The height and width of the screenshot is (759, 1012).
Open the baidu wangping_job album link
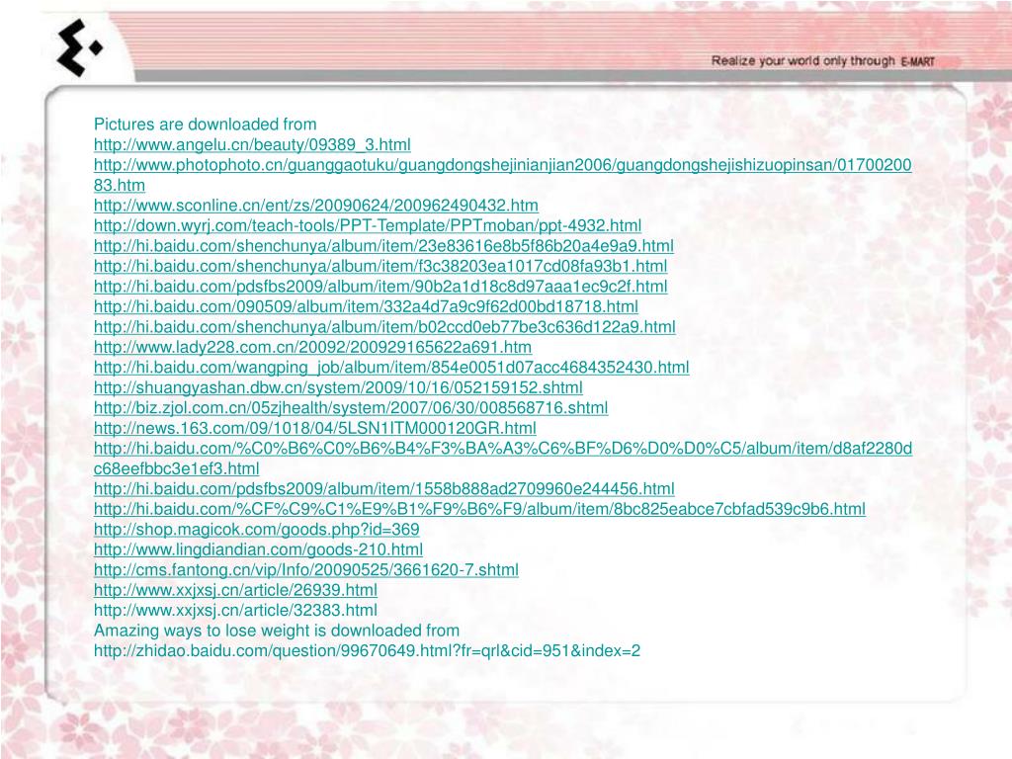point(391,368)
